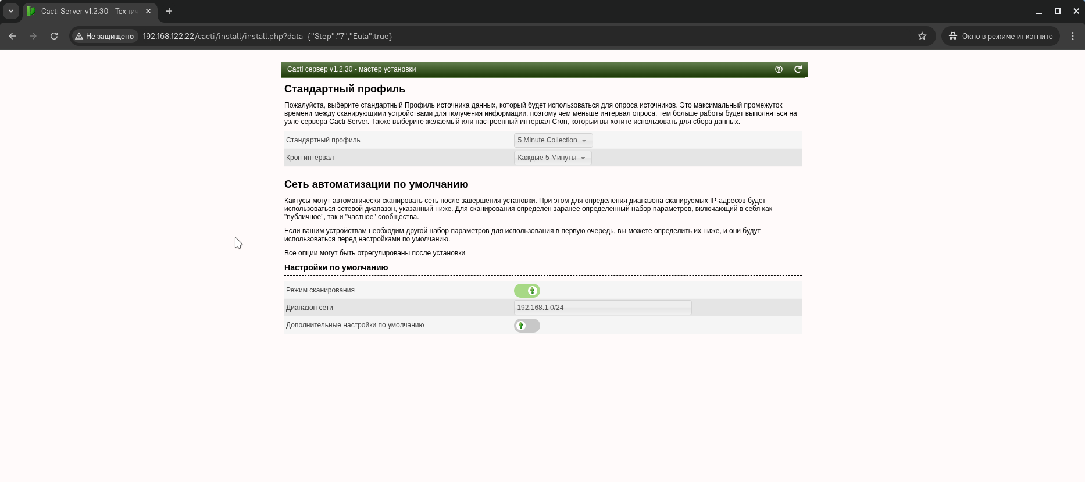Maximize the browser window
Screen dimensions: 1085x482
click(1058, 11)
